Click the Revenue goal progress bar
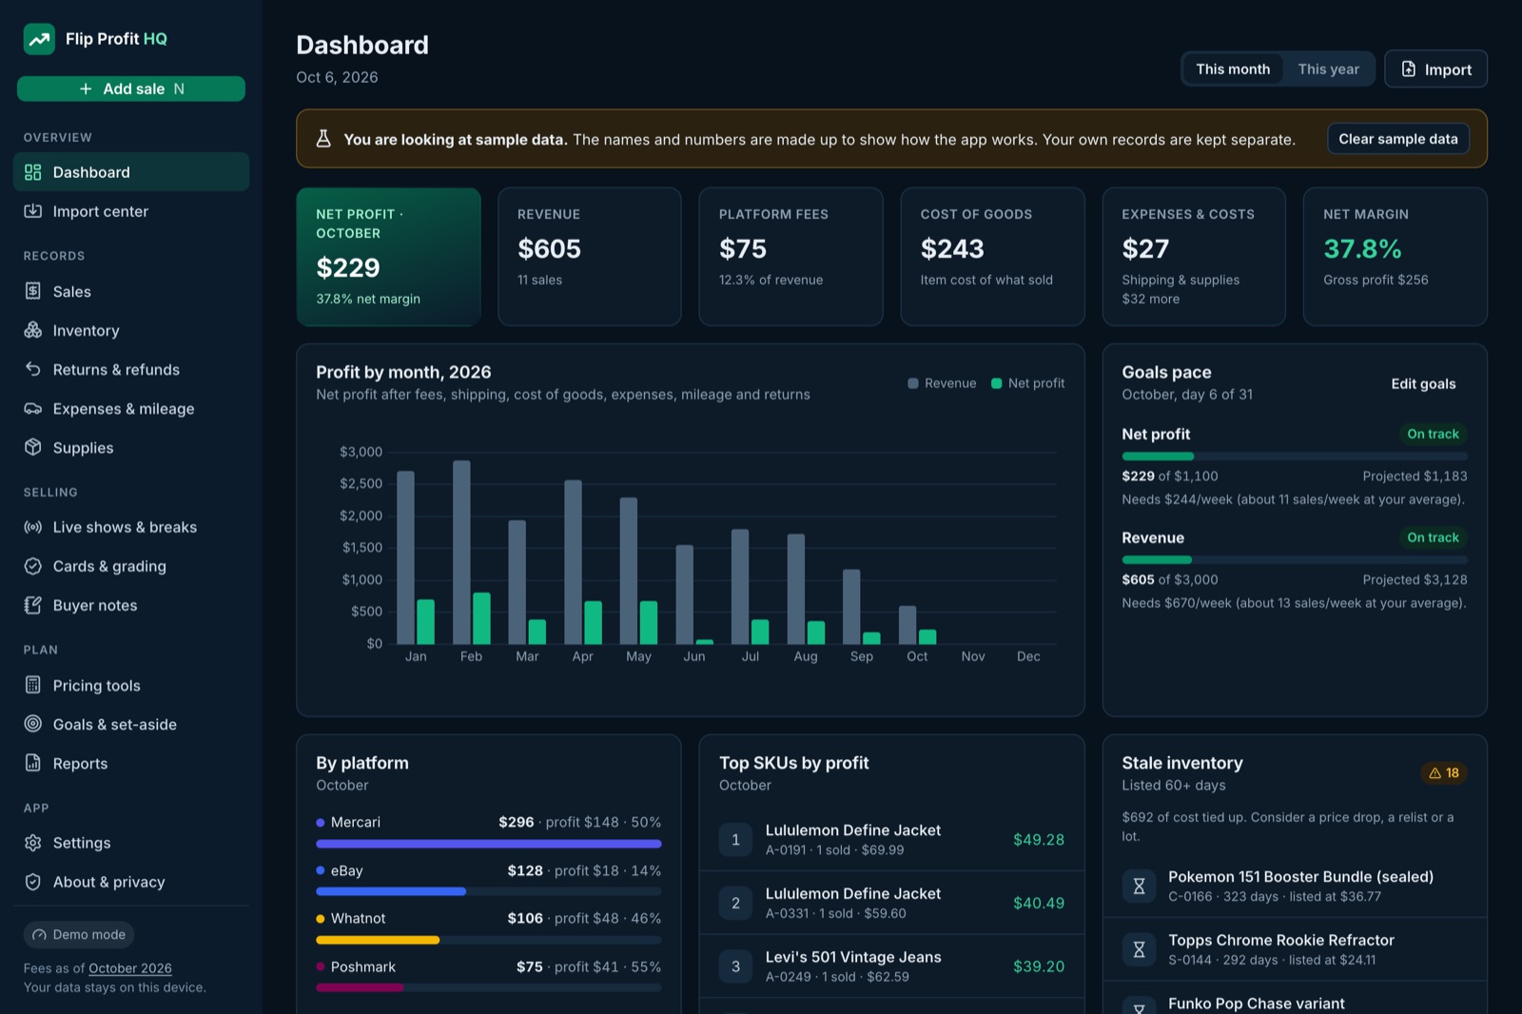 click(x=1295, y=560)
